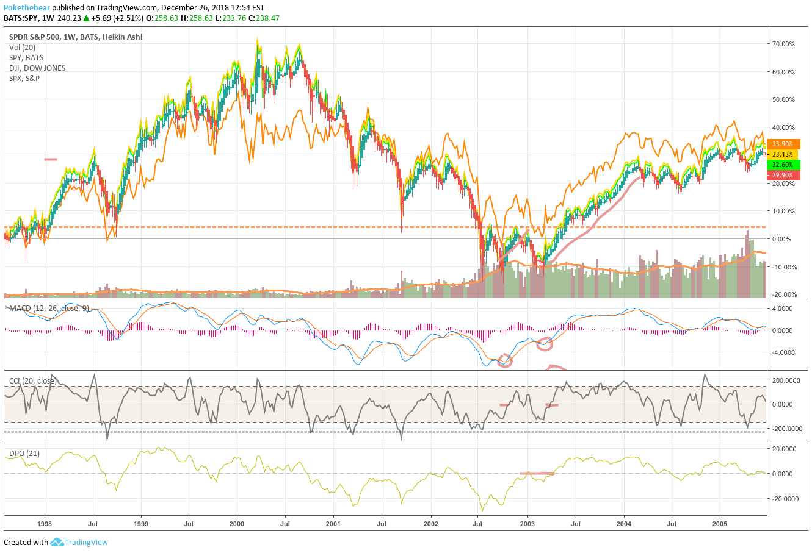This screenshot has height=553, width=812.
Task: Click the open value 'O:258.63'
Action: (x=164, y=18)
